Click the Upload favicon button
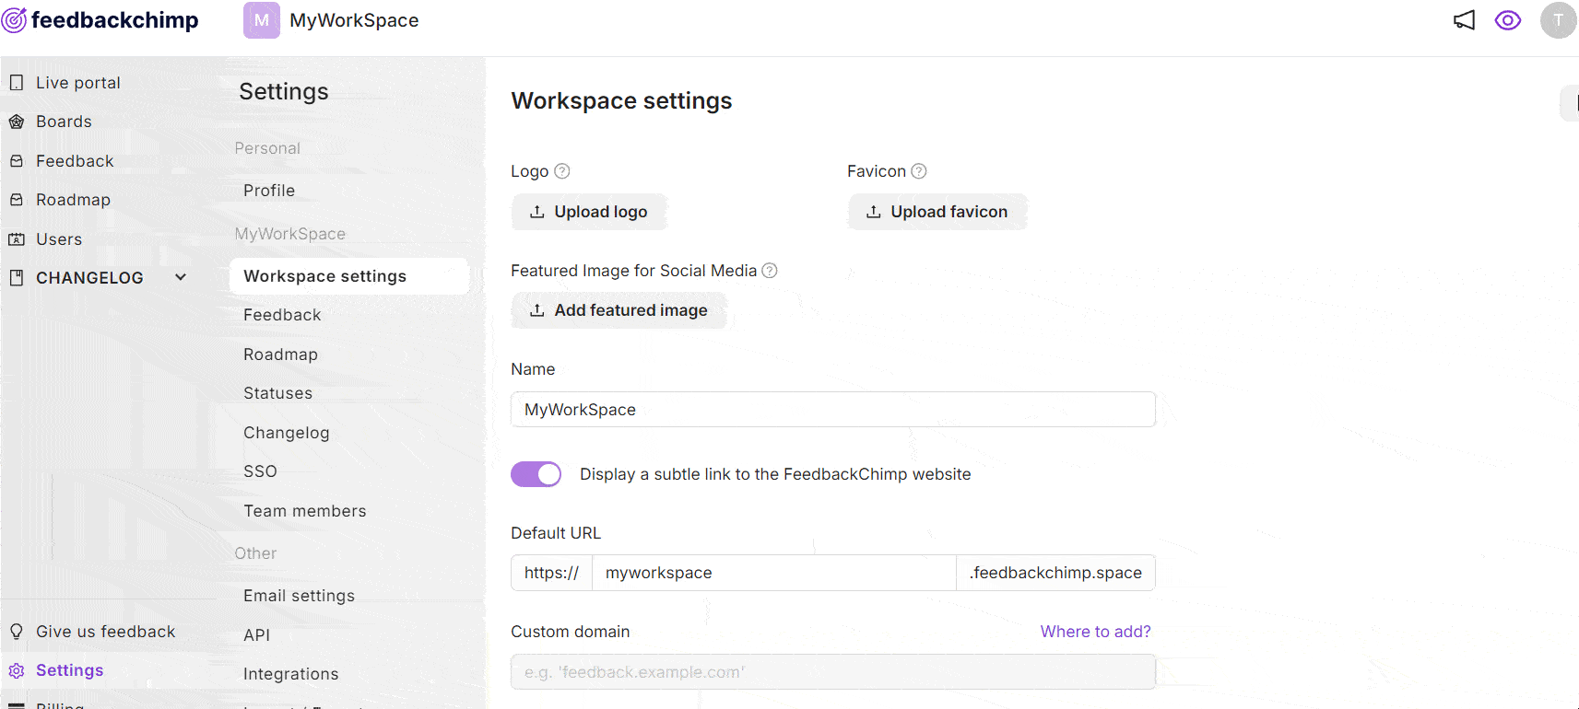Viewport: 1579px width, 709px height. tap(937, 212)
